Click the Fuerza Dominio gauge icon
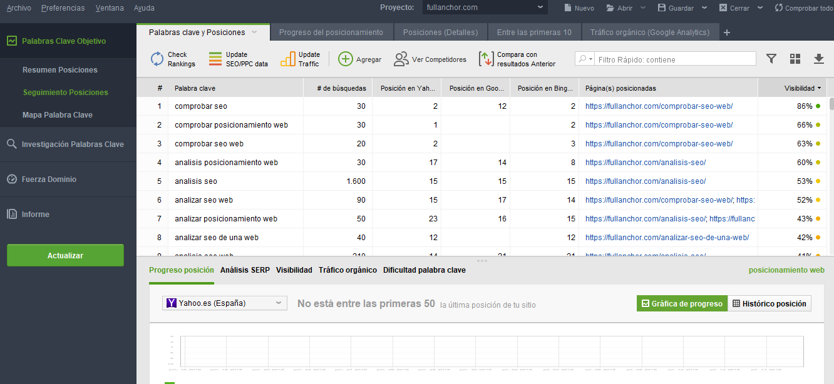834x384 pixels. coord(12,179)
